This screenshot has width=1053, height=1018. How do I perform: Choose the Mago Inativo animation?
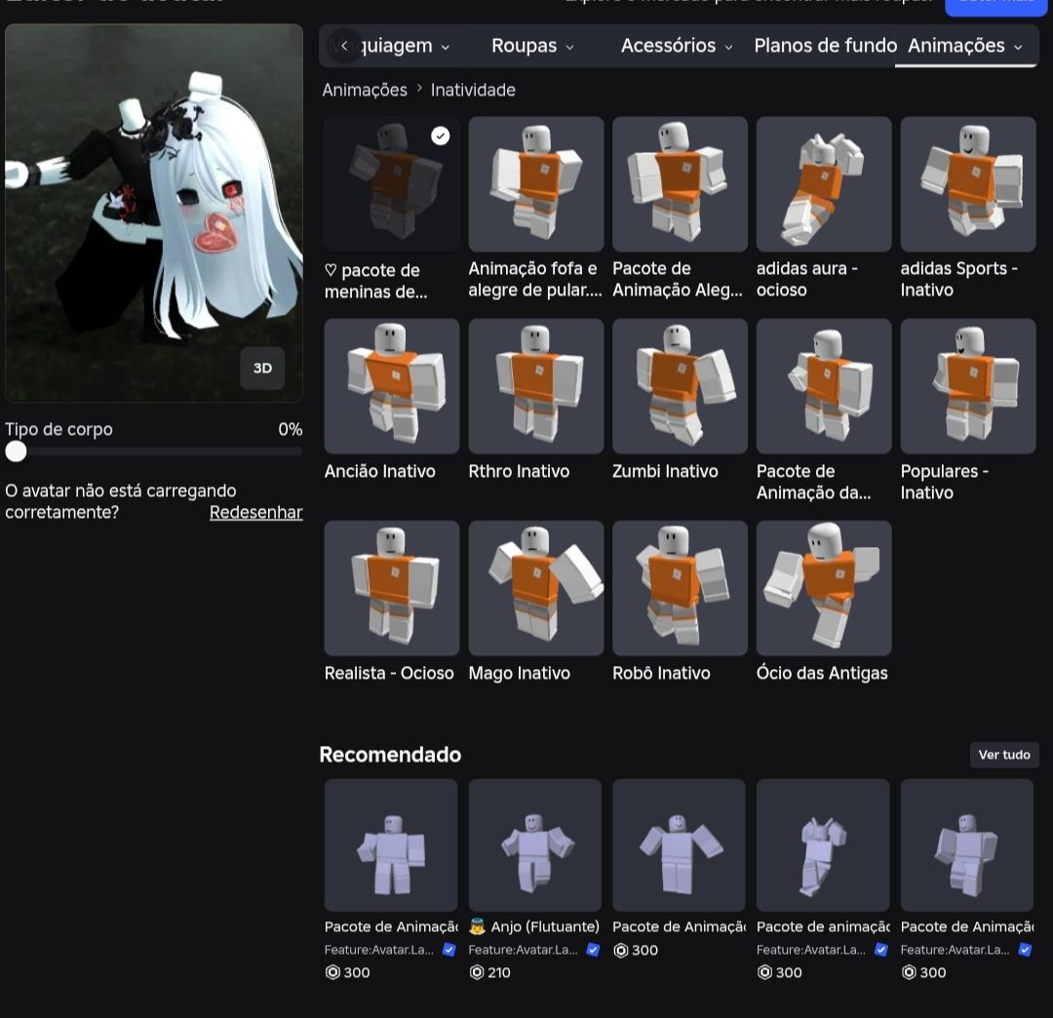pyautogui.click(x=536, y=588)
